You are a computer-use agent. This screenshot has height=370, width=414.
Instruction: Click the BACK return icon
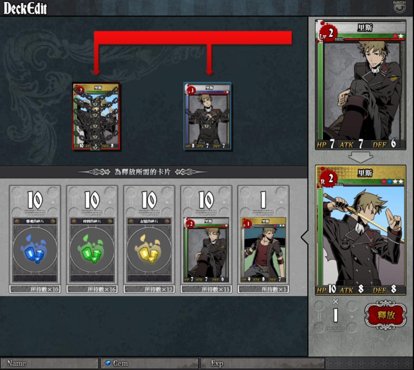pyautogui.click(x=399, y=7)
